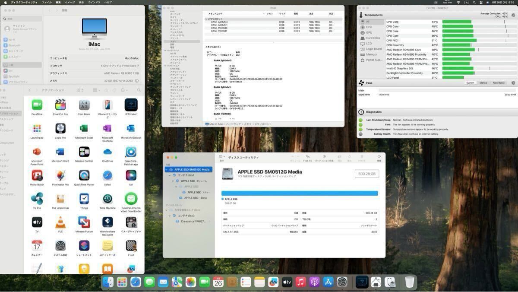Select Creedence11M627 volume in Disk Utility
Screen dimensions: 518x292
pyautogui.click(x=190, y=221)
